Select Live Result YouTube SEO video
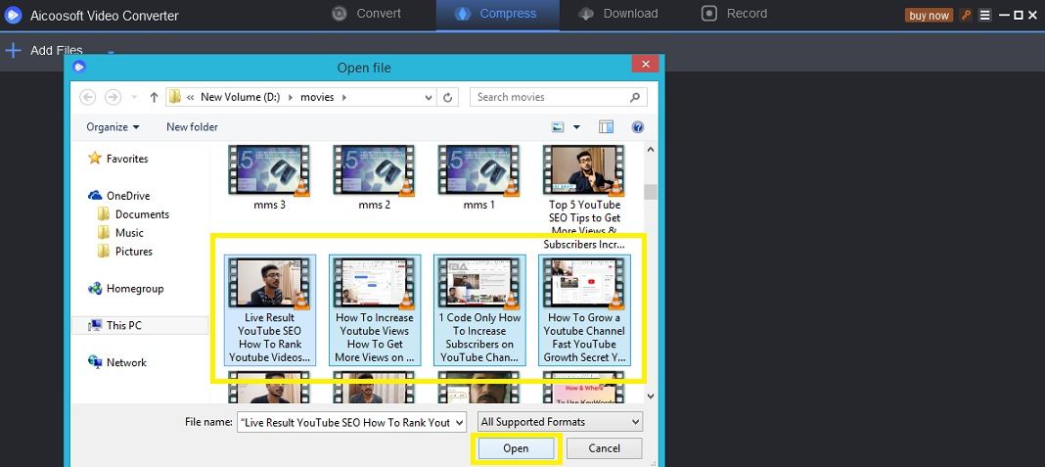Viewport: 1045px width, 467px height. [x=269, y=309]
